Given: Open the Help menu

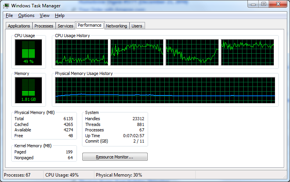Looking at the screenshot, I should [60, 15].
